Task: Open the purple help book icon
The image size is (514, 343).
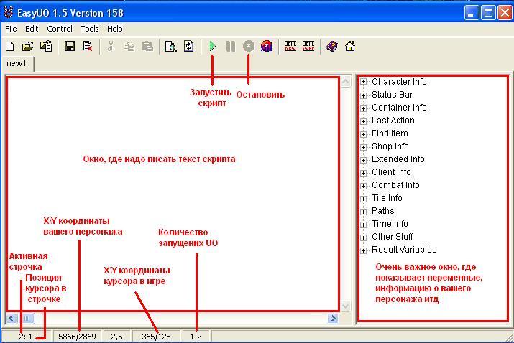Action: pyautogui.click(x=332, y=47)
